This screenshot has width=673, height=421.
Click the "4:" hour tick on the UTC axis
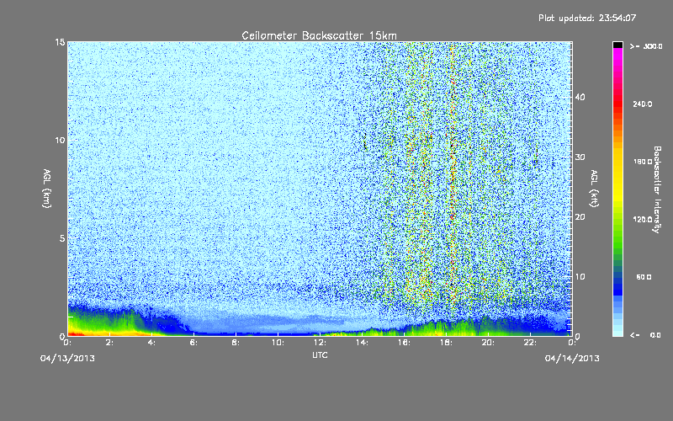151,343
